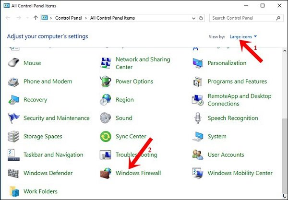
Task: Open the User Accounts icon
Action: click(197, 155)
